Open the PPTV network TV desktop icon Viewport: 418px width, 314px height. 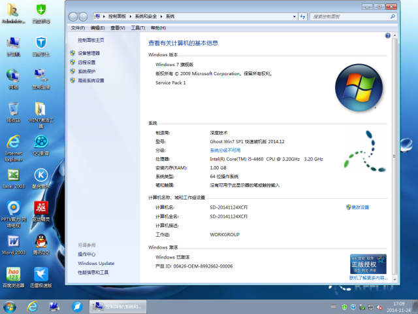tap(13, 215)
